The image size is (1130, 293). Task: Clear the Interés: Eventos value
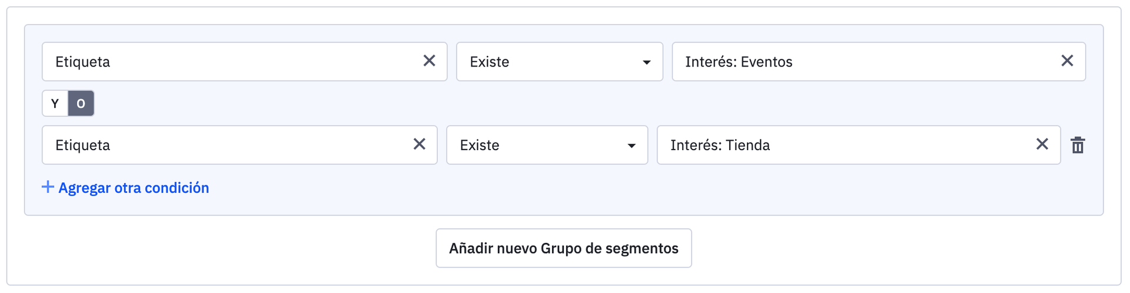tap(1066, 61)
